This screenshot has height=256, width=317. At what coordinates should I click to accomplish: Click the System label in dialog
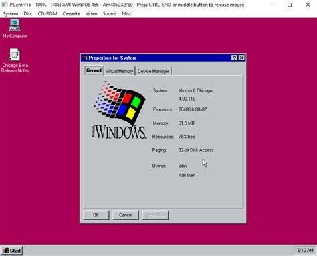(x=161, y=90)
